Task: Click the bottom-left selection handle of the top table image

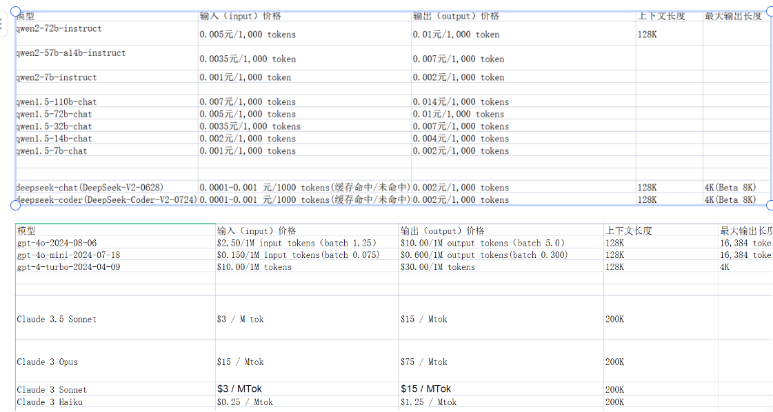Action: point(16,205)
